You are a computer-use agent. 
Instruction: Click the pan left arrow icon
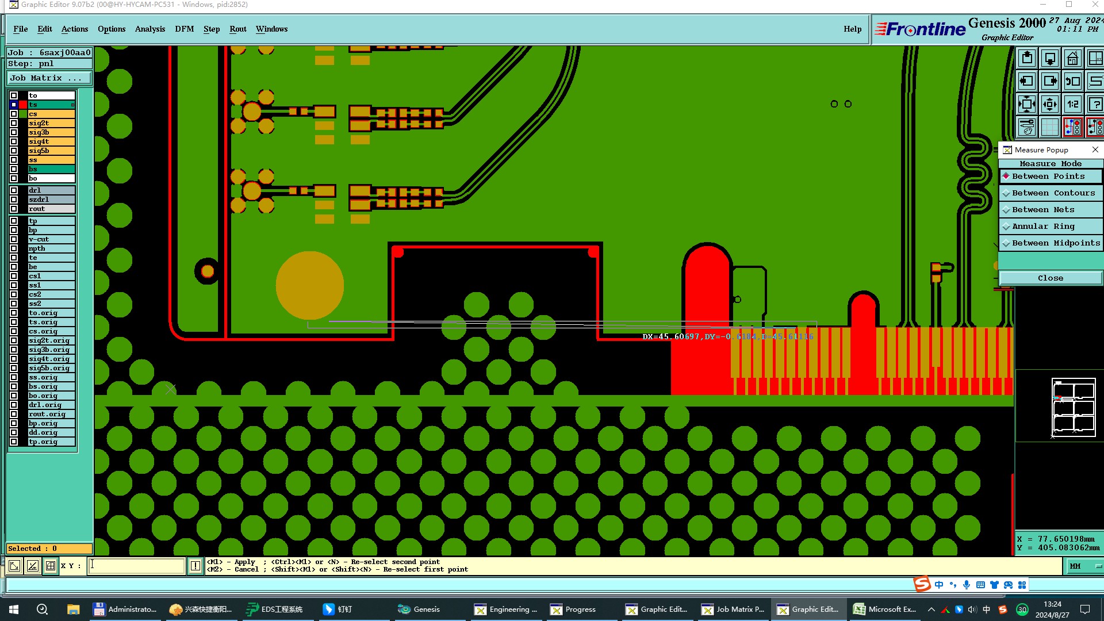click(1027, 81)
